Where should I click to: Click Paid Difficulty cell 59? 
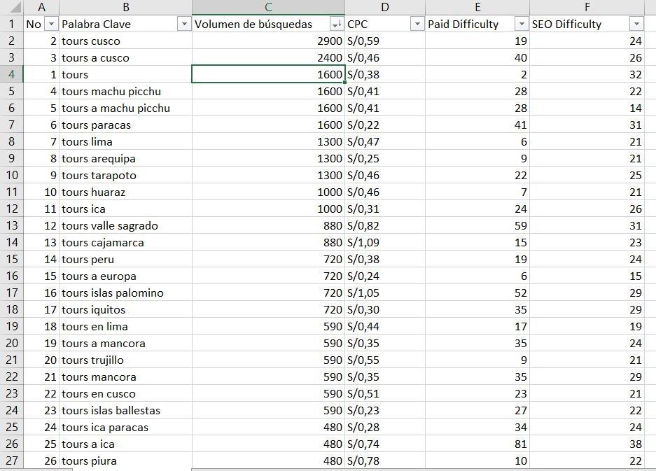coord(477,225)
